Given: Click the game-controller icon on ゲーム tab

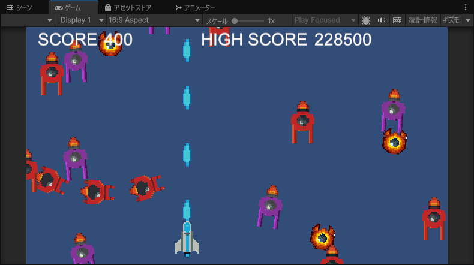Looking at the screenshot, I should tap(58, 8).
